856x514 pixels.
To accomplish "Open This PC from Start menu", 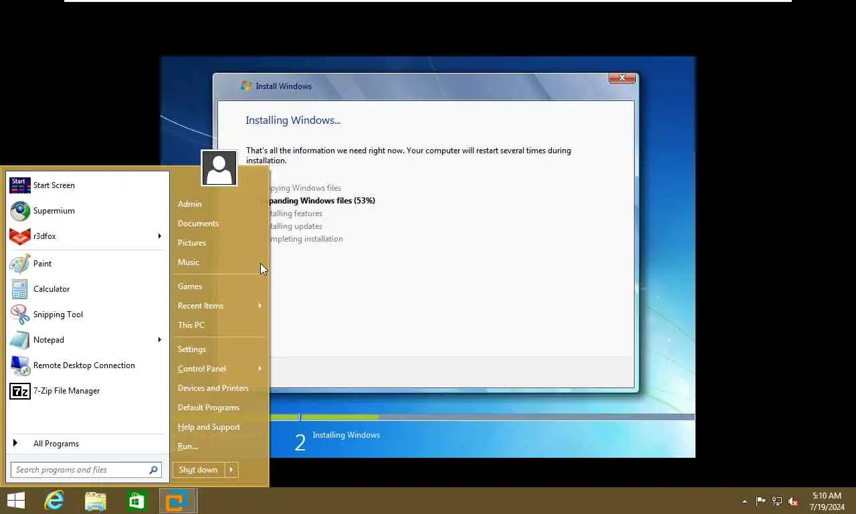I will click(191, 325).
